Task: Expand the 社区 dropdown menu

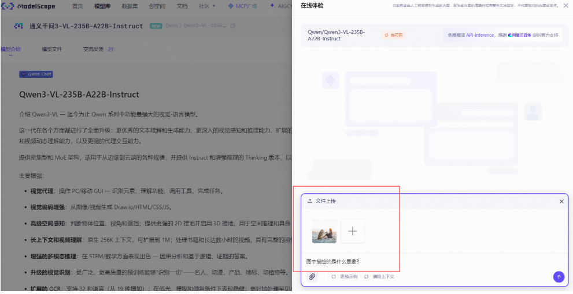Action: (x=207, y=6)
